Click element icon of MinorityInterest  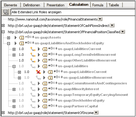click(x=45, y=89)
